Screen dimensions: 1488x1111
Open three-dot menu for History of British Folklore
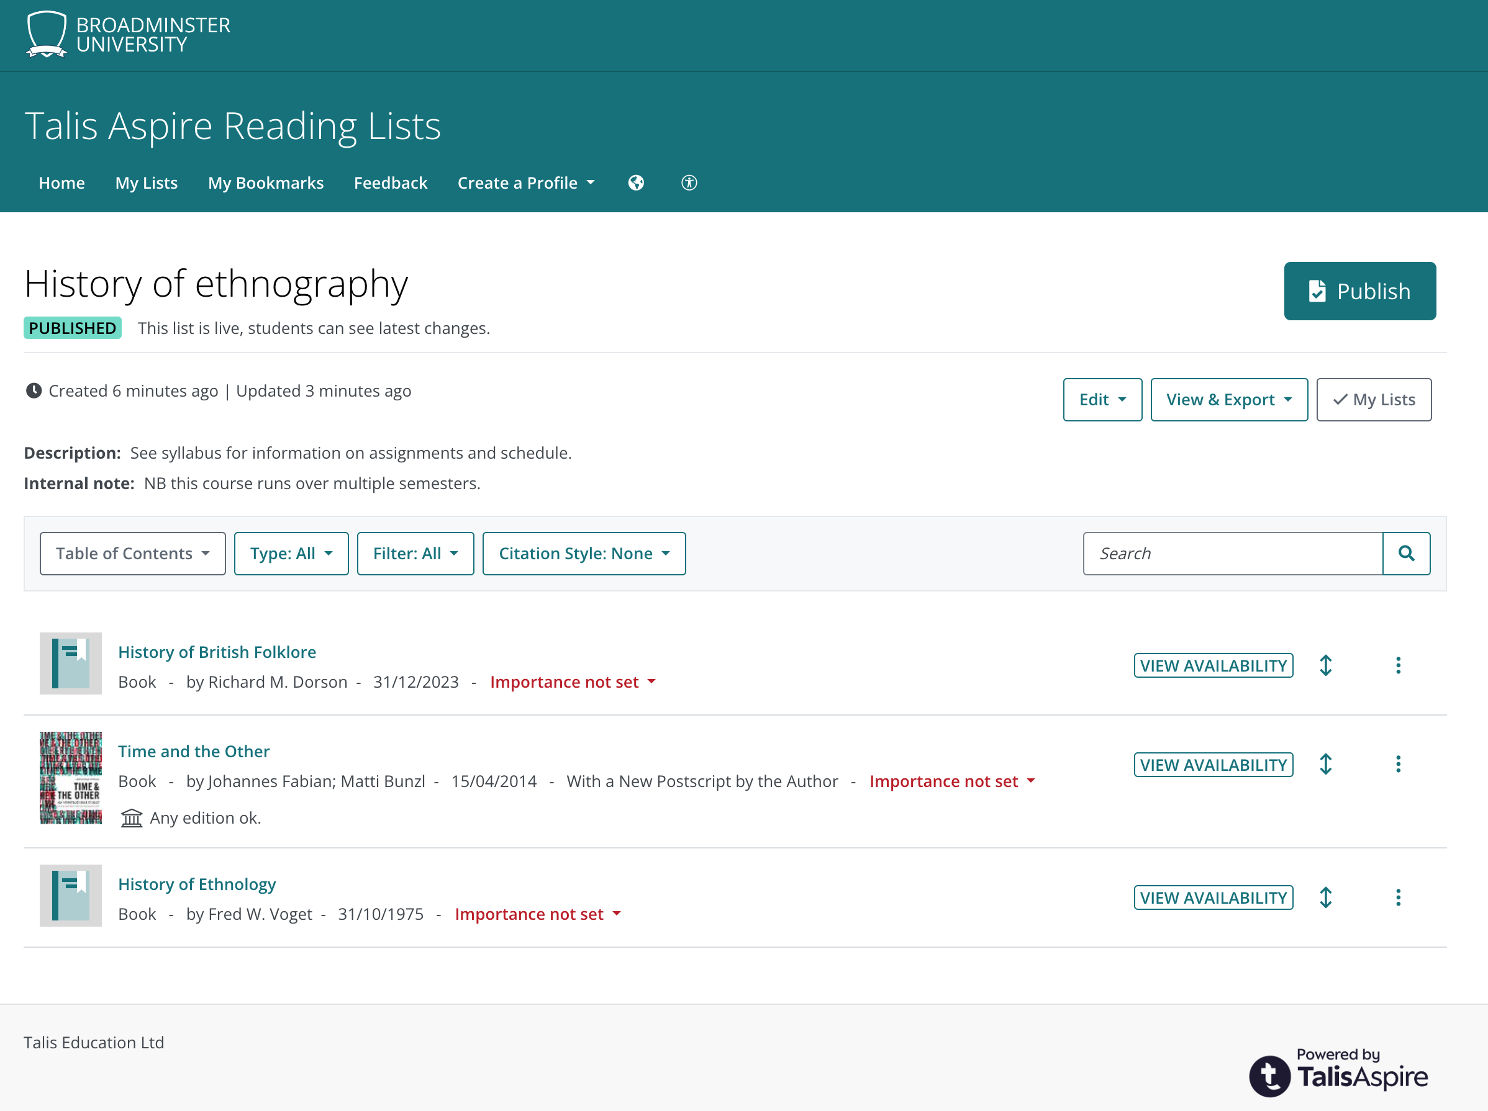click(x=1398, y=665)
